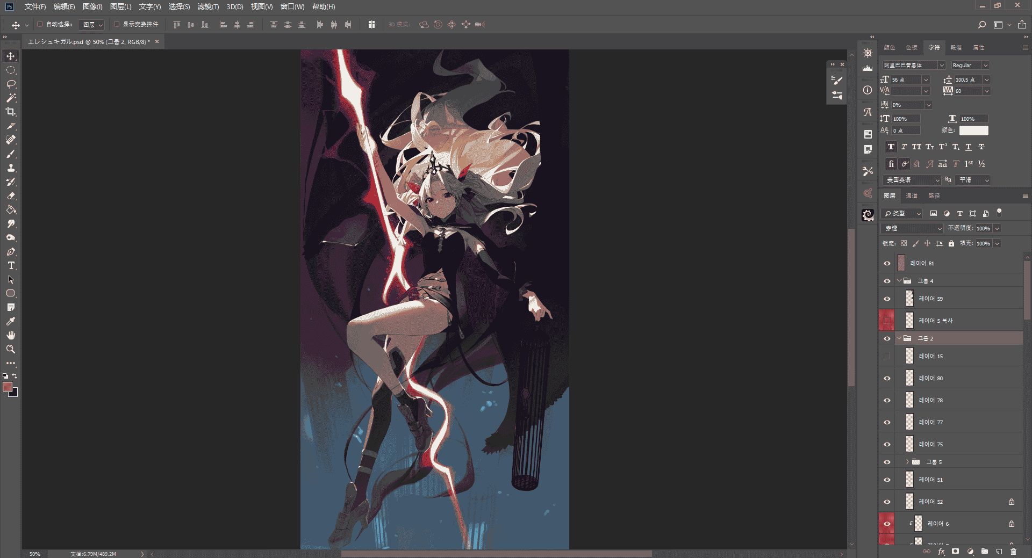The width and height of the screenshot is (1032, 558).
Task: Select the Brush tool
Action: point(11,154)
